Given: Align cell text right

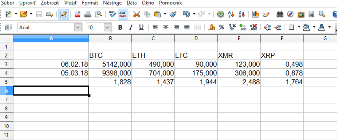Looking at the screenshot, I should 176,27.
